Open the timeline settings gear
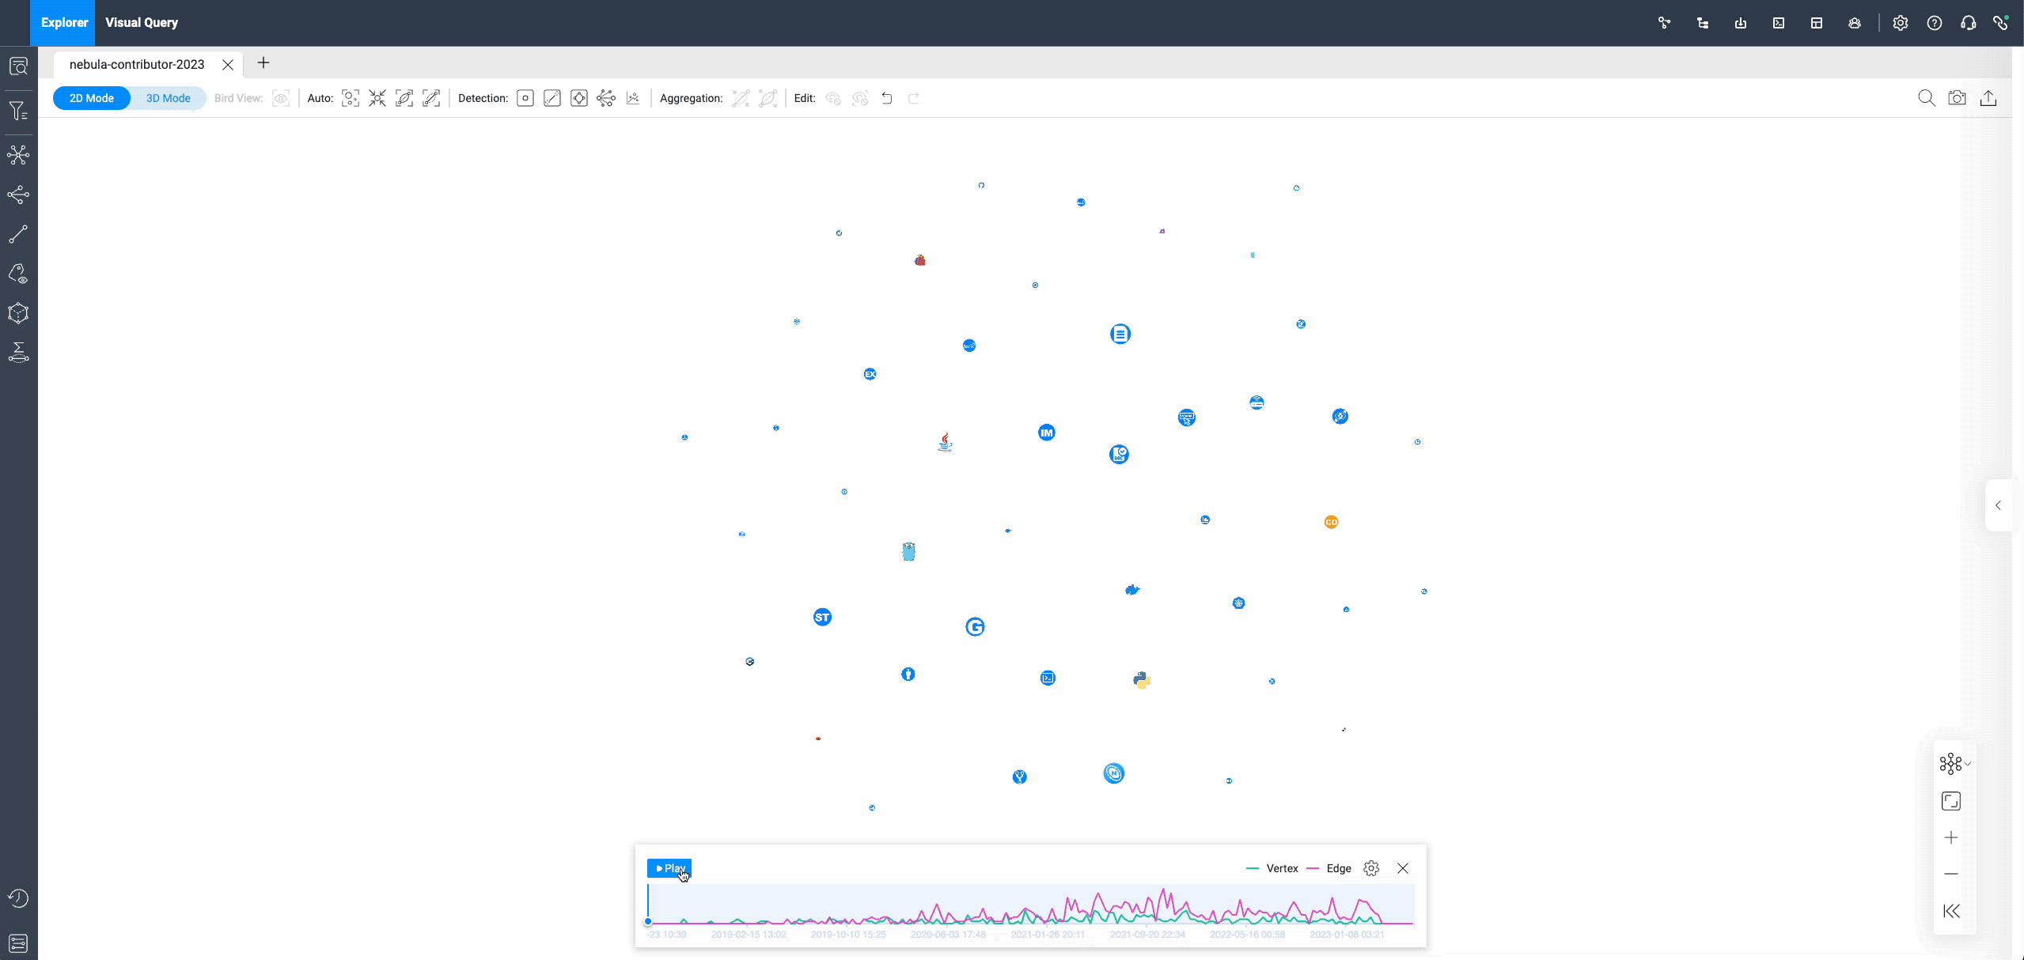Screen dimensions: 2024x960 coord(1371,868)
